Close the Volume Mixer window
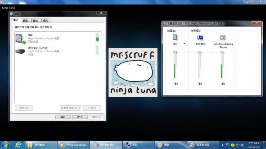Viewport: 266px width, 149px height. point(257,22)
